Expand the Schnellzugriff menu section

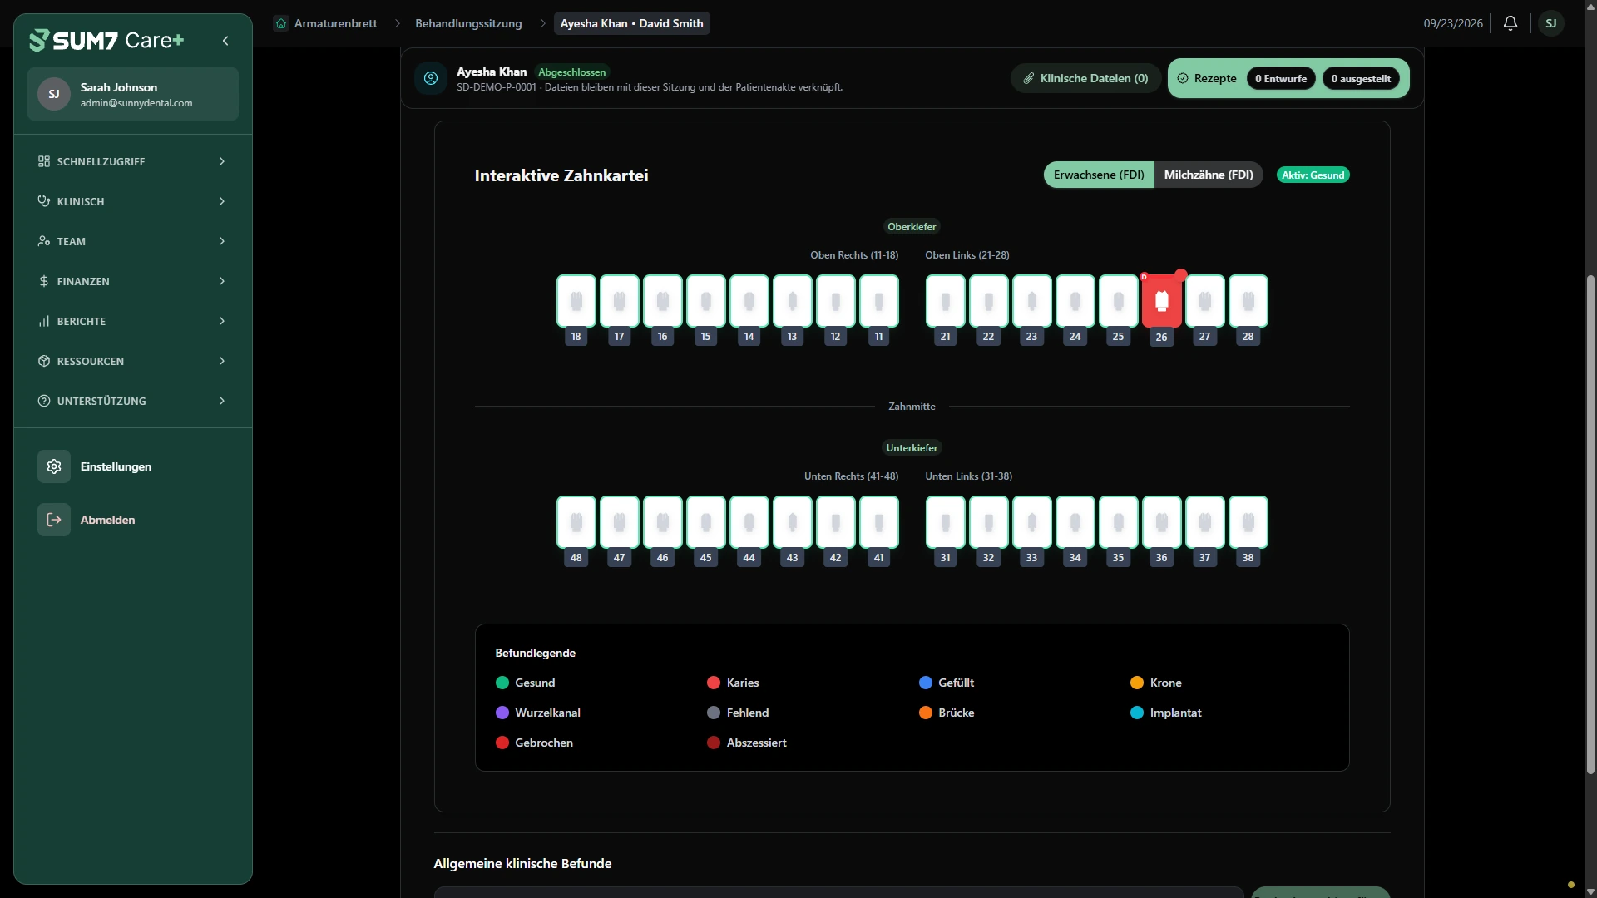(x=133, y=161)
